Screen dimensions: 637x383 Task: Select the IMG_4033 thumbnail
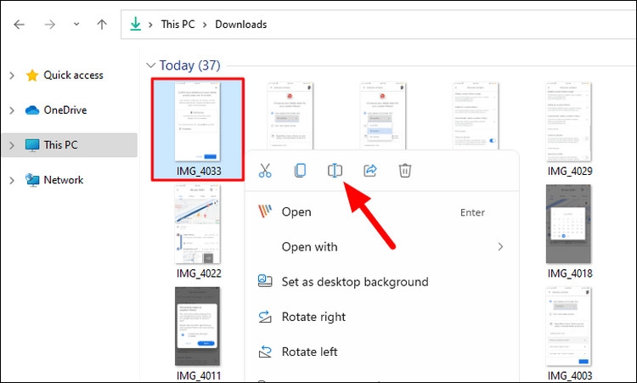pyautogui.click(x=198, y=121)
